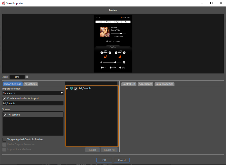Click the Zoom percentage field
Image resolution: width=226 pixels, height=165 pixels.
point(17,77)
